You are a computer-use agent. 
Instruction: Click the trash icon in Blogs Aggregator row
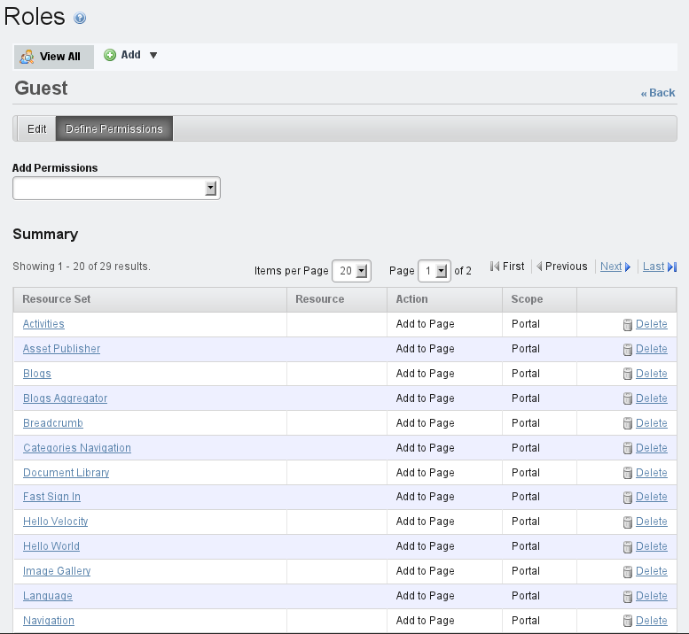tap(628, 398)
